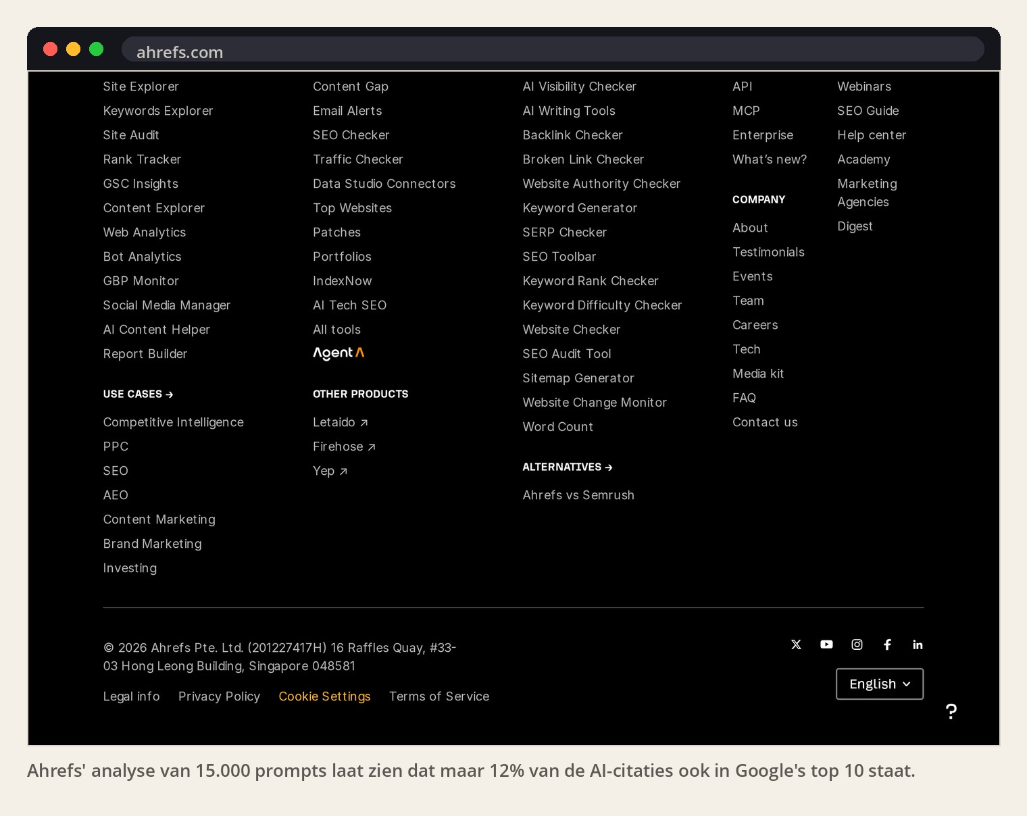The width and height of the screenshot is (1027, 816).
Task: Go to GSC Insights
Action: point(141,184)
